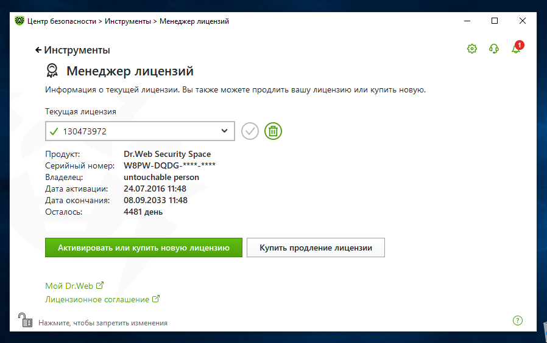Image resolution: width=547 pixels, height=343 pixels.
Task: Click the padlock icon to forbid changes
Action: 25,320
